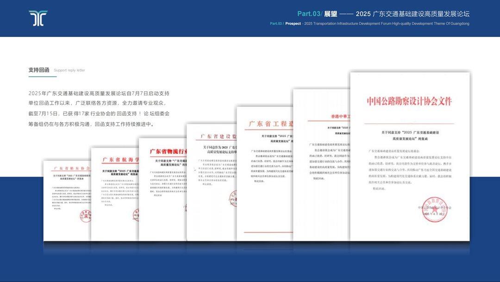Click the title '2025 广东交通基础建设高质量发展论坛'

(412, 14)
